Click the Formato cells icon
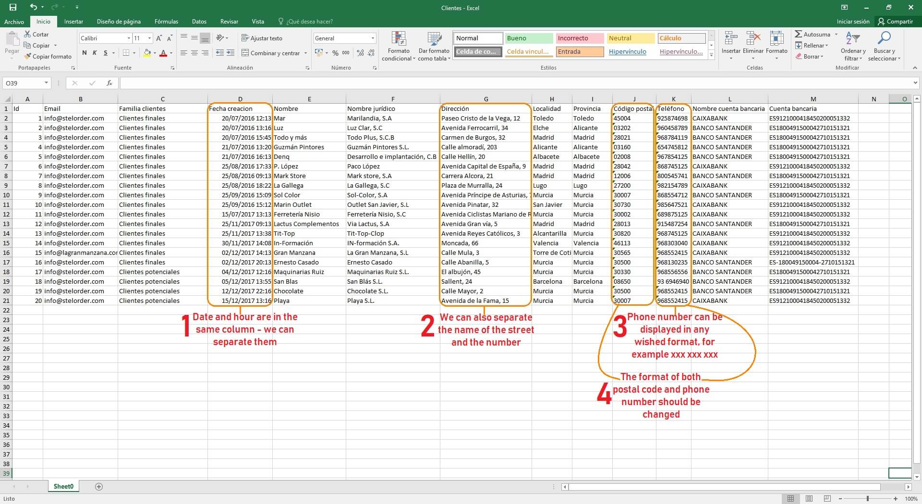The width and height of the screenshot is (922, 504). (776, 39)
